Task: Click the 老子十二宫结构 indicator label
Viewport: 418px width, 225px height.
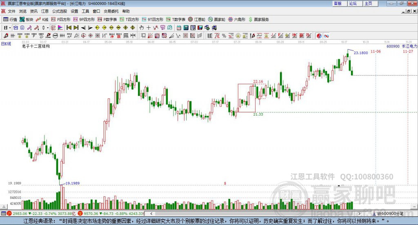Action: [36, 46]
